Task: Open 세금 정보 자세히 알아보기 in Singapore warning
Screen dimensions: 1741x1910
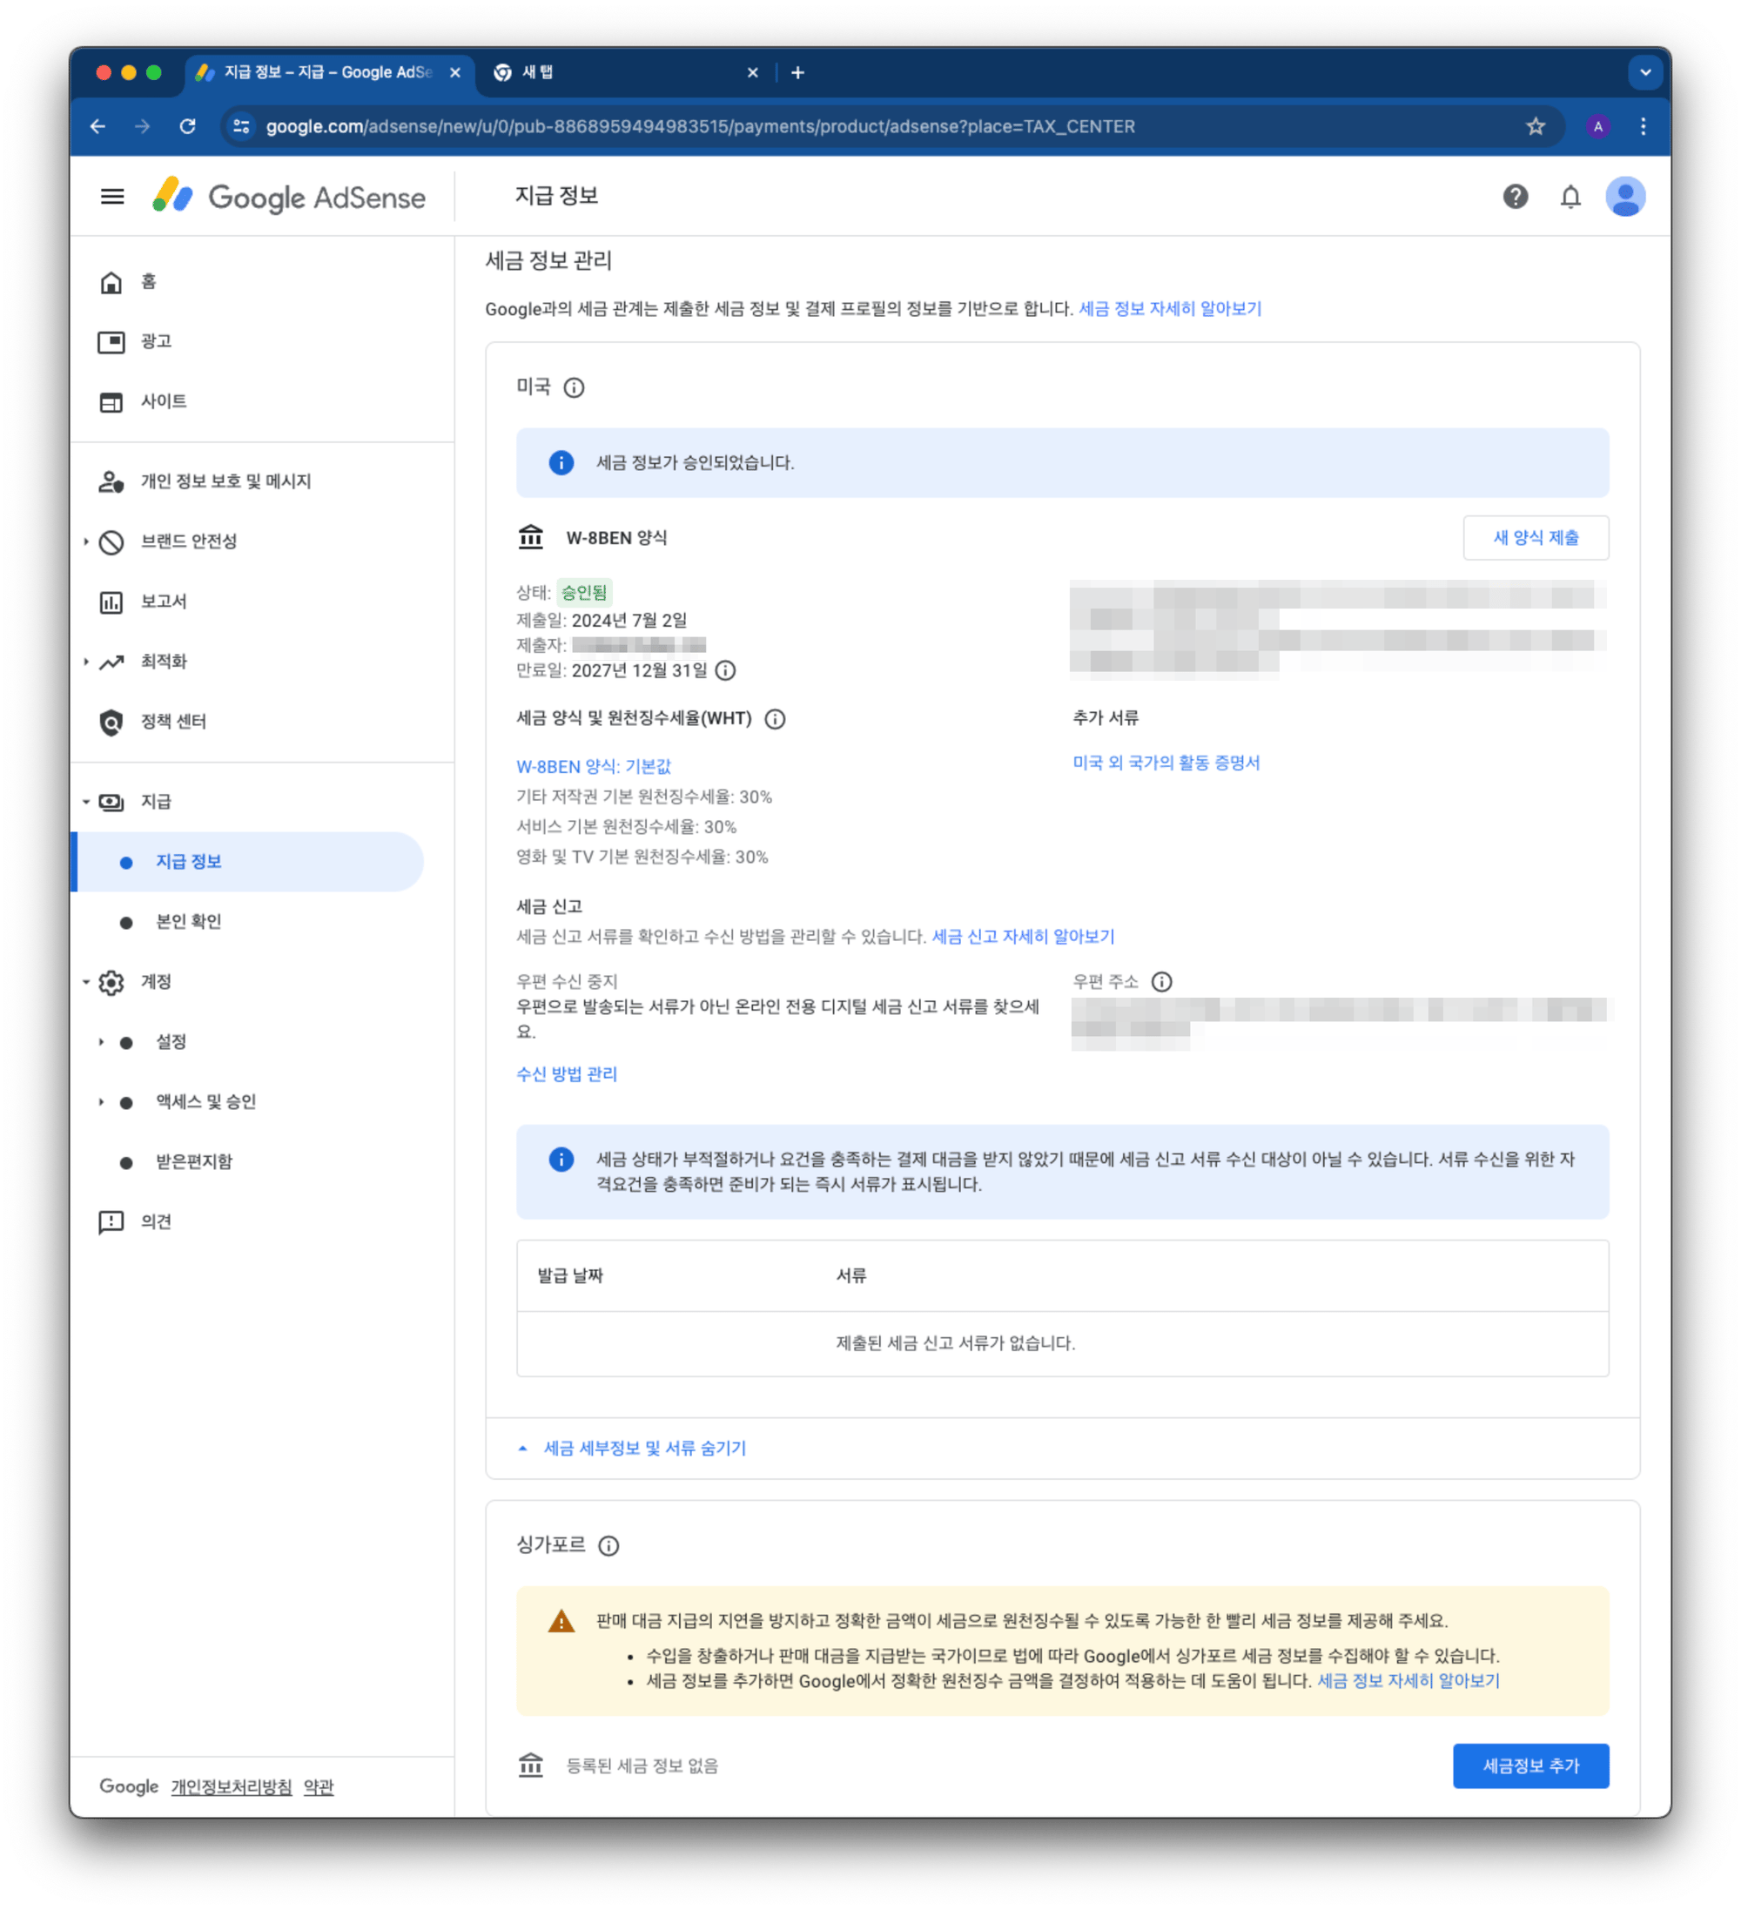Action: [1408, 1681]
